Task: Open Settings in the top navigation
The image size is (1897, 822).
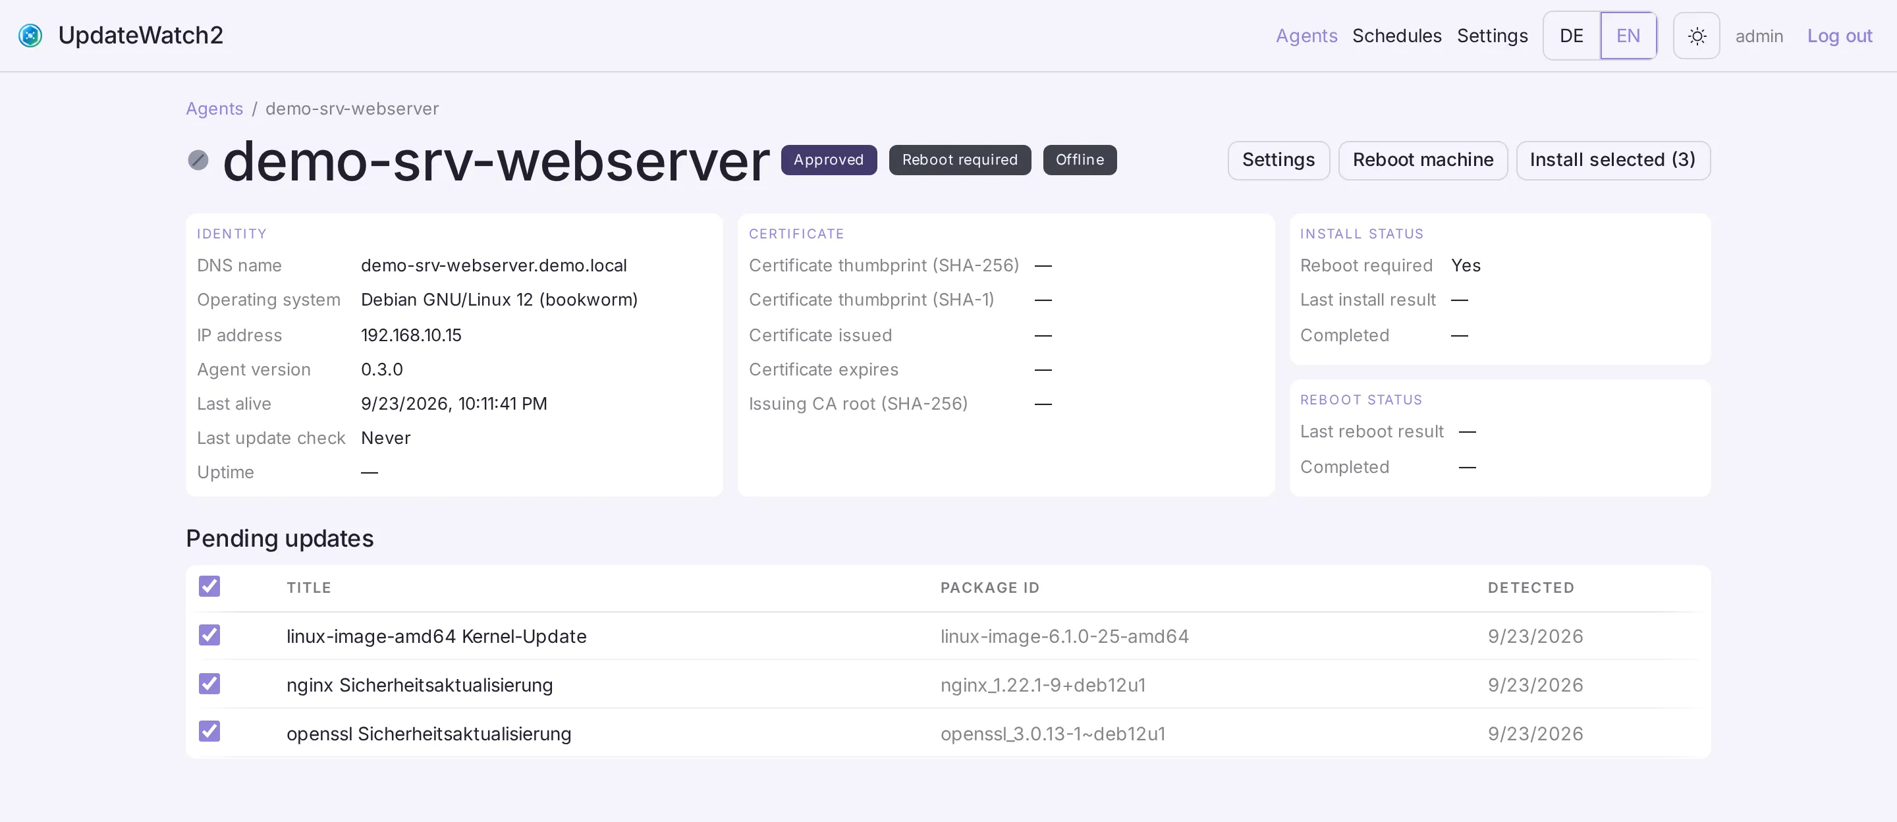Action: 1492,36
